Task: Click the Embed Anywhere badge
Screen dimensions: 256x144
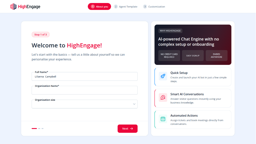Action: pos(217,56)
